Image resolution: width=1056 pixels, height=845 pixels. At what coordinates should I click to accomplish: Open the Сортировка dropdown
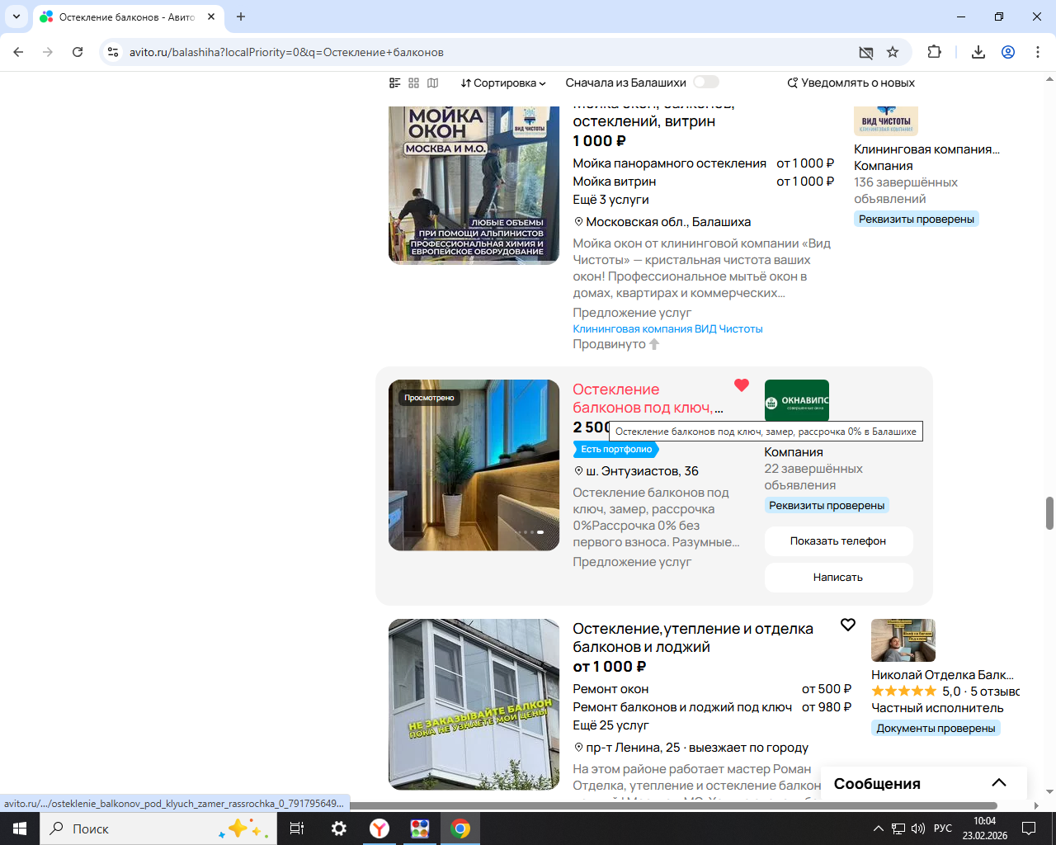point(503,83)
